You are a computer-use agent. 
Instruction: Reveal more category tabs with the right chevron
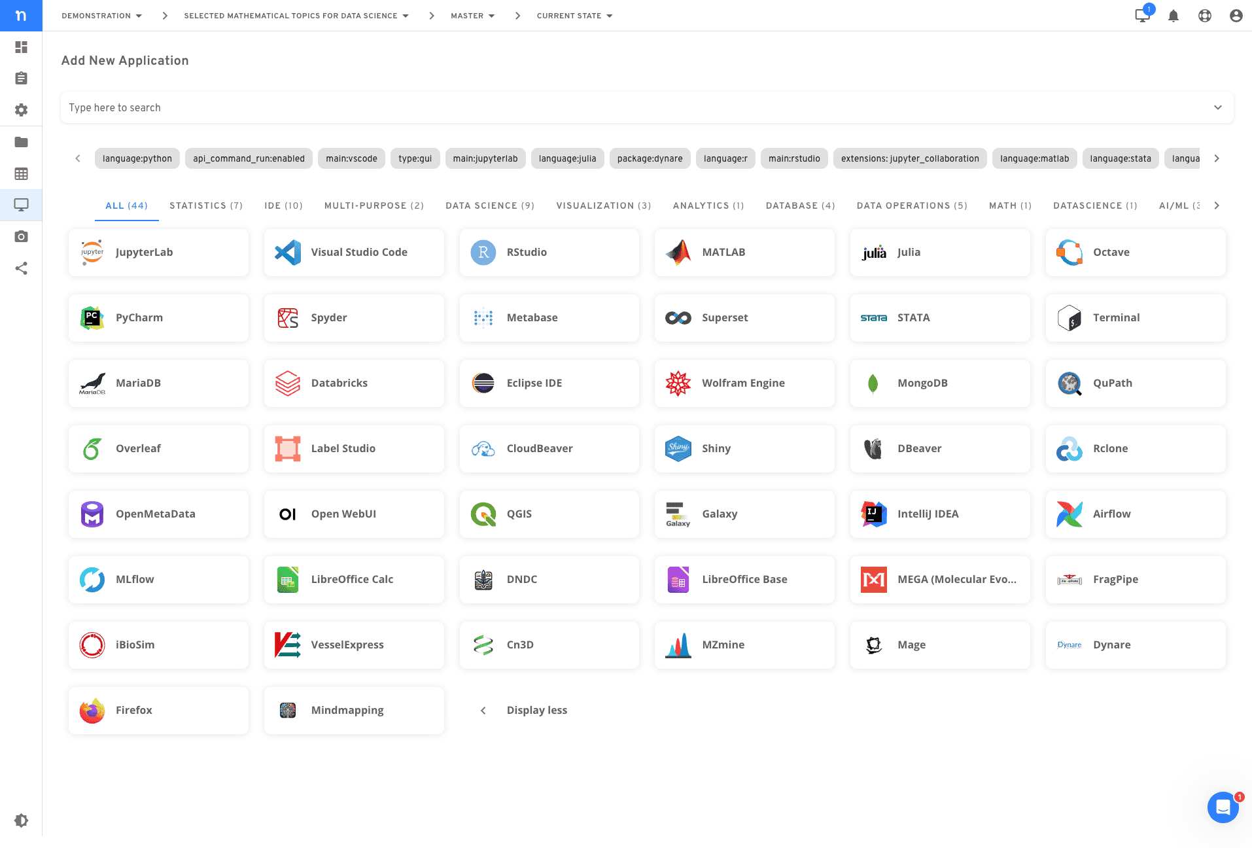point(1217,205)
